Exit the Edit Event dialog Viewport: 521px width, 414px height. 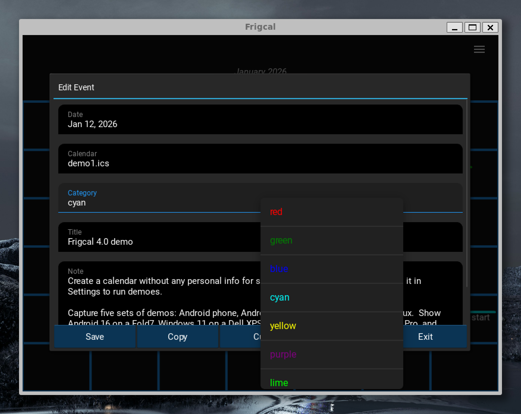[x=425, y=336]
